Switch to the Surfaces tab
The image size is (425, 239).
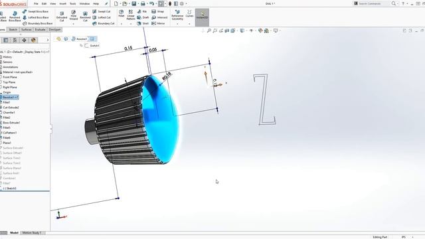click(27, 29)
